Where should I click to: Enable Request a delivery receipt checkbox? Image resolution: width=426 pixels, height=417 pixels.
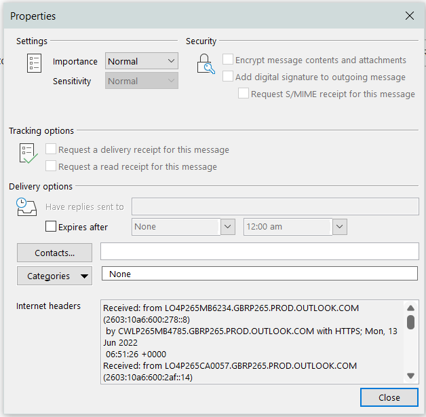(x=51, y=149)
